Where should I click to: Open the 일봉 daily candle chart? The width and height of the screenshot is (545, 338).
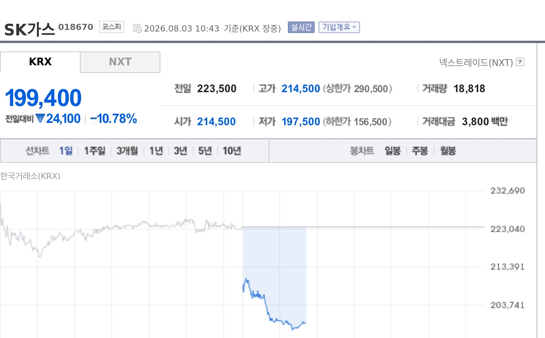pos(393,151)
